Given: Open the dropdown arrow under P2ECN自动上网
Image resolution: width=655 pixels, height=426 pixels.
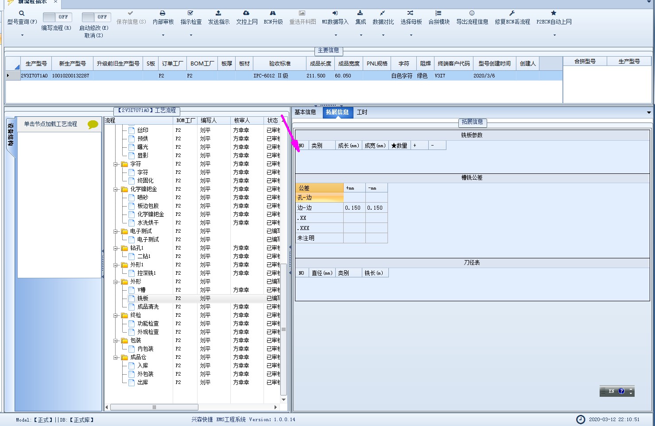Looking at the screenshot, I should tap(554, 35).
